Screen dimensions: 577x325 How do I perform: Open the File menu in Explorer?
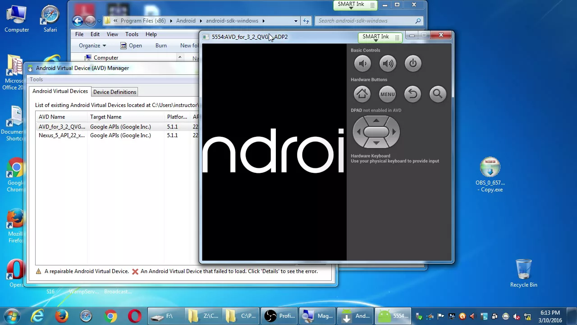[79, 34]
